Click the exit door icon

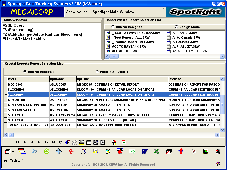point(218,151)
